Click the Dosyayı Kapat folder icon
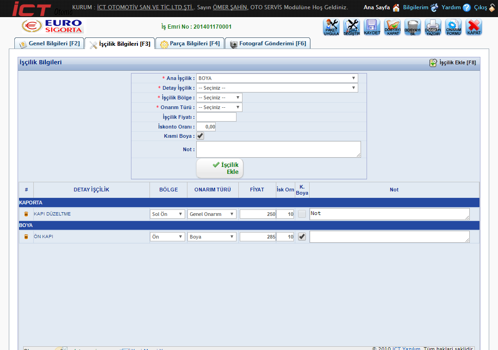The width and height of the screenshot is (498, 350). click(392, 27)
